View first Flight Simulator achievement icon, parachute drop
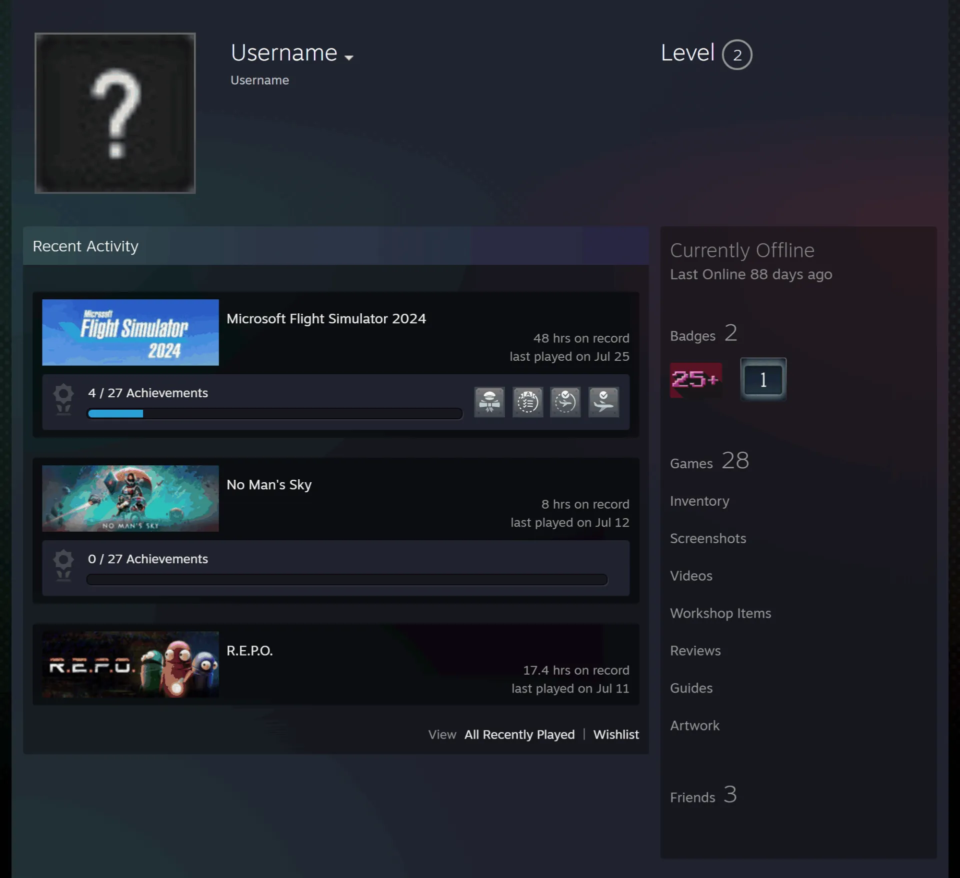960x878 pixels. (489, 402)
